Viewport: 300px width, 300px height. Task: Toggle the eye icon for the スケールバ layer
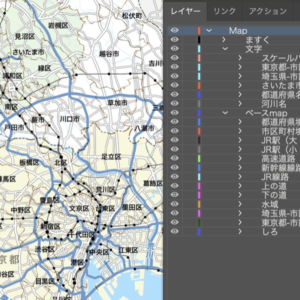click(x=174, y=58)
